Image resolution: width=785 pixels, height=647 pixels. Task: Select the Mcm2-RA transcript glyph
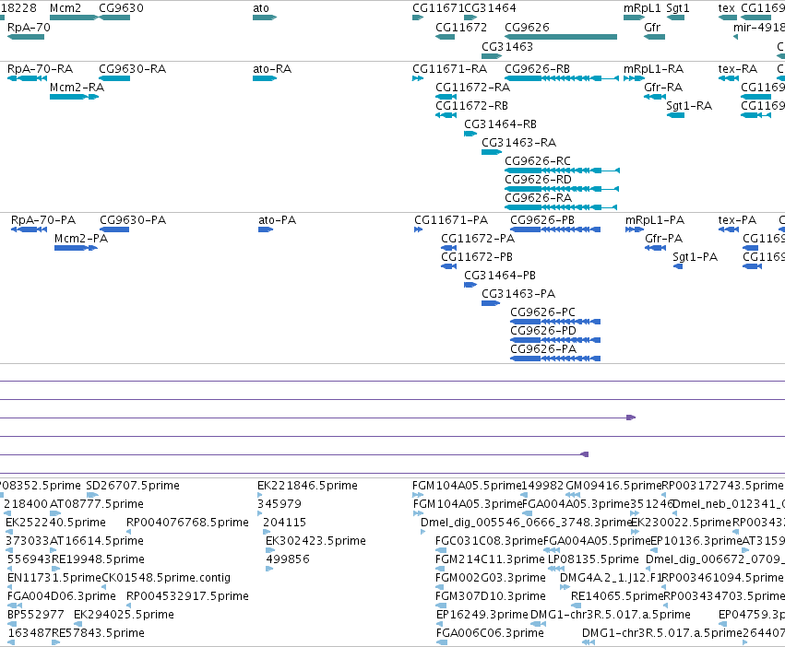[74, 97]
